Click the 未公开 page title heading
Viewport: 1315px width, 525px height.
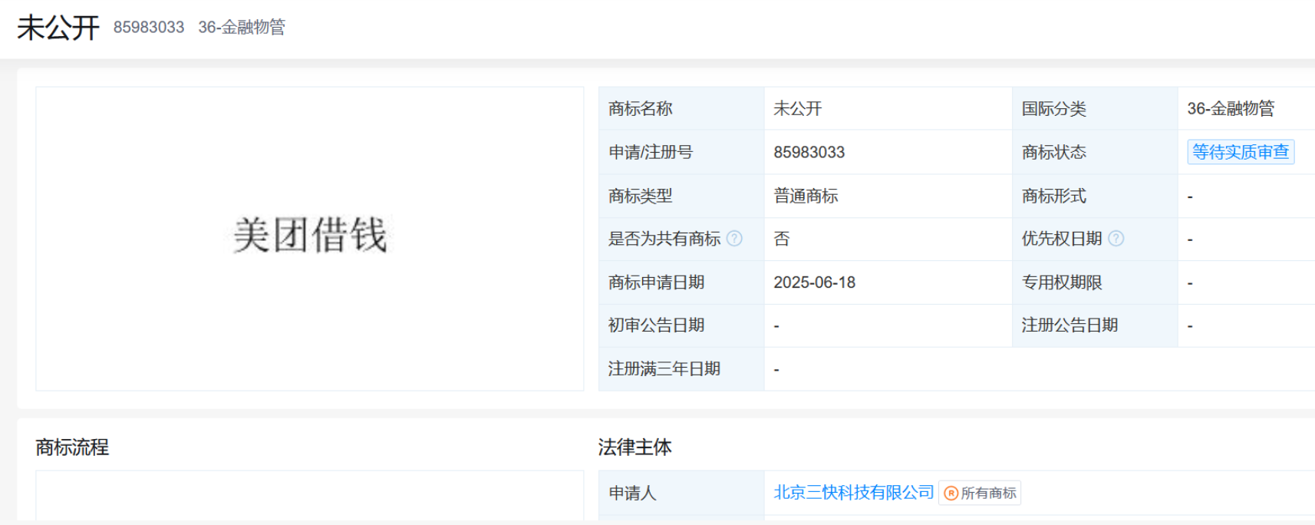[58, 28]
